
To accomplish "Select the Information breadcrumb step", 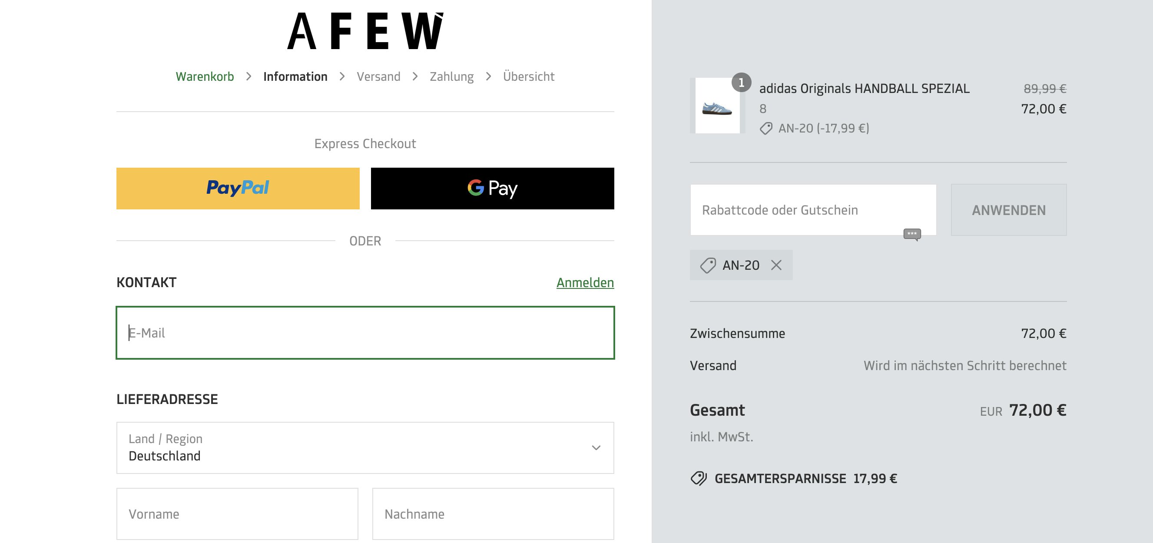I will pyautogui.click(x=295, y=76).
